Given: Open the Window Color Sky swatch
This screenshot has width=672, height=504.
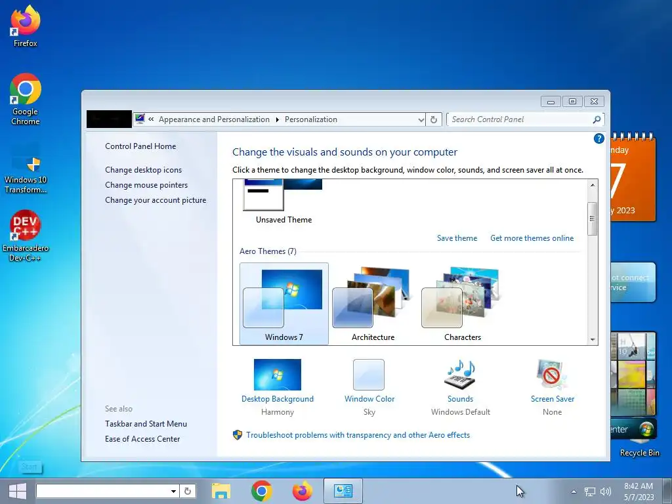Looking at the screenshot, I should click(369, 375).
